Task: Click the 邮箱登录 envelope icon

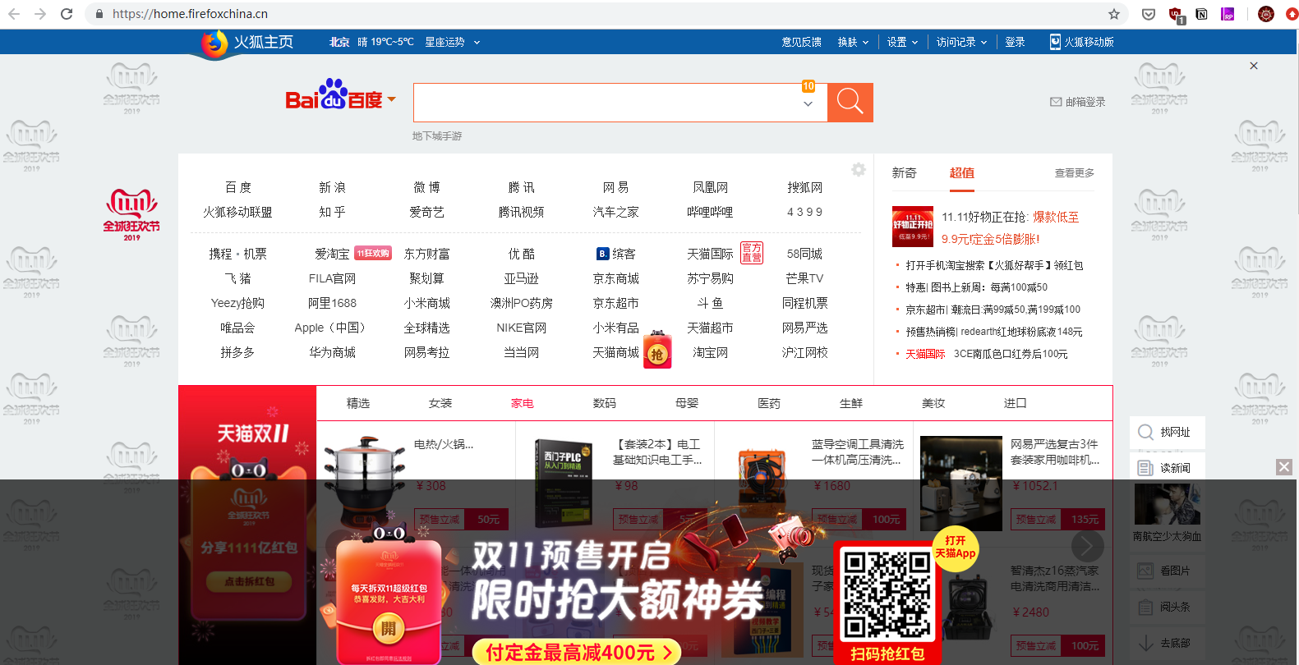Action: pyautogui.click(x=1056, y=102)
